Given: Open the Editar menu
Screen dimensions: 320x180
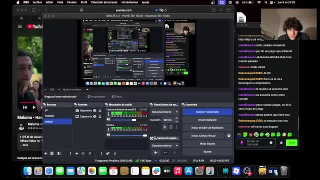Looking at the screenshot, I should [49, 2].
